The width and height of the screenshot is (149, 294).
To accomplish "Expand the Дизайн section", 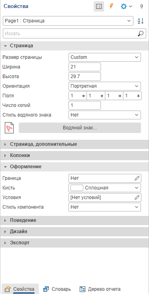I will pyautogui.click(x=74, y=232).
